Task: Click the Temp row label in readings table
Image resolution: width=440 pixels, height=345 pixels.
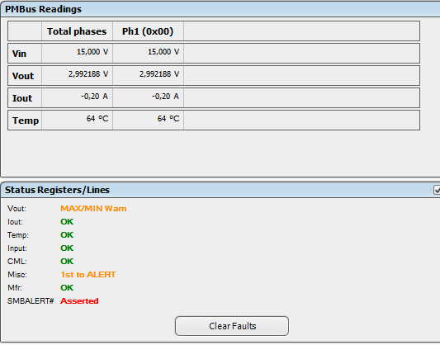Action: 26,121
